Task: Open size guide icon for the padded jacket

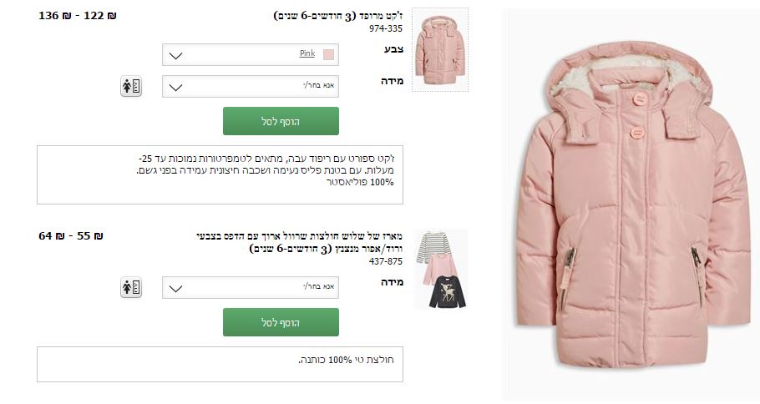Action: [x=131, y=86]
